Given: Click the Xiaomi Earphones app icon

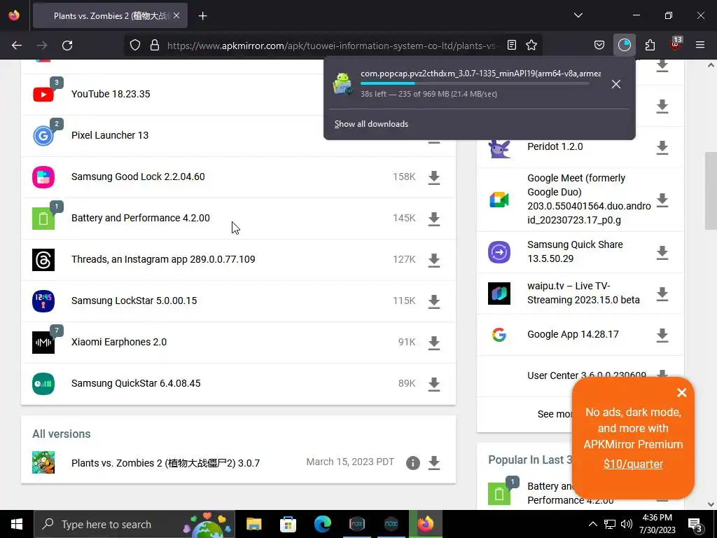Looking at the screenshot, I should click(43, 343).
